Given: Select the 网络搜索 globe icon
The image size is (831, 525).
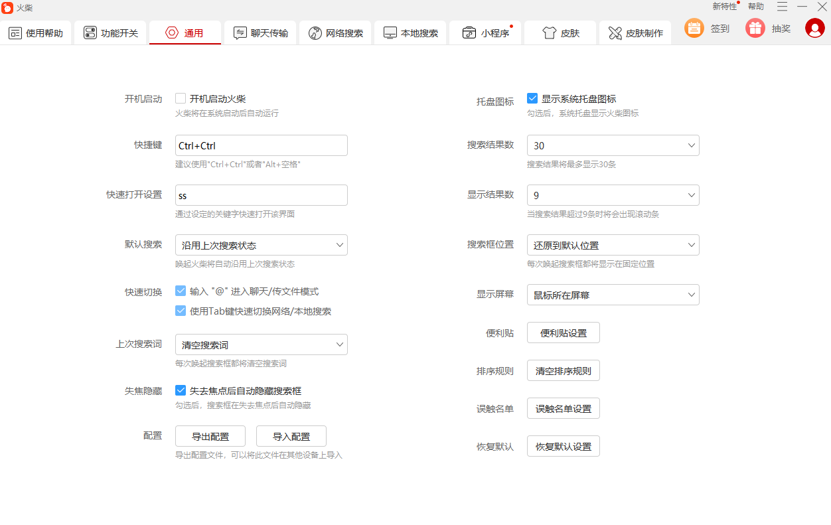Looking at the screenshot, I should click(315, 33).
